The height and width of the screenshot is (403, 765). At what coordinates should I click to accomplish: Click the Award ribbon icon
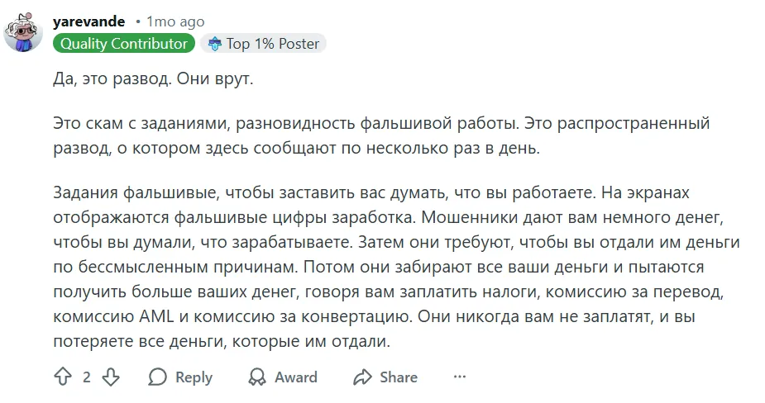click(x=257, y=377)
